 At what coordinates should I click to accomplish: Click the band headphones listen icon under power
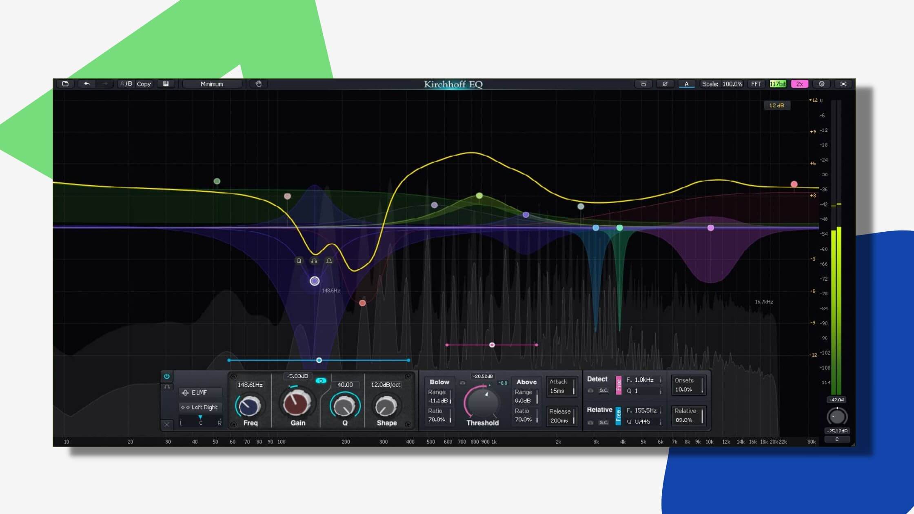click(x=166, y=387)
